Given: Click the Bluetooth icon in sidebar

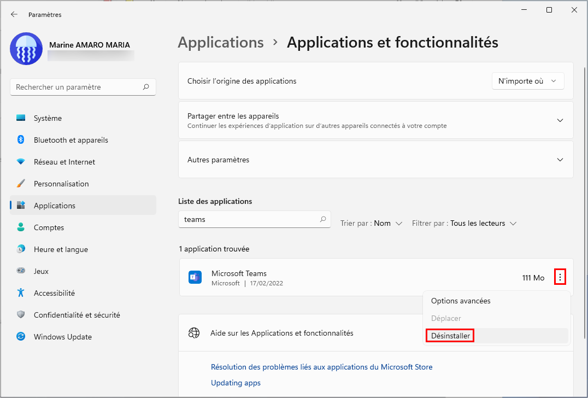Looking at the screenshot, I should coord(21,140).
